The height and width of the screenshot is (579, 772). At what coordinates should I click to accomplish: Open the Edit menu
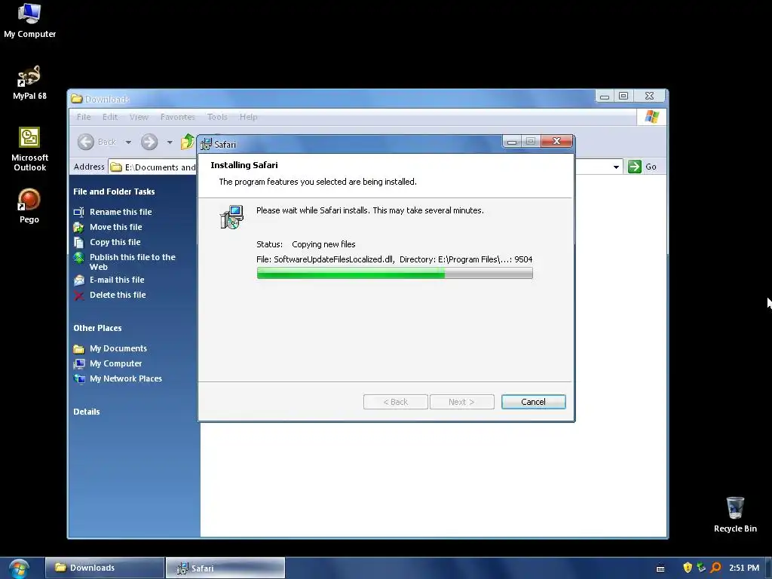click(110, 117)
